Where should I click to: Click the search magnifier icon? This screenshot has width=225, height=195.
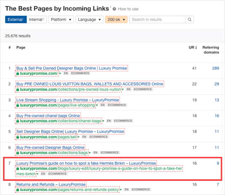pyautogui.click(x=189, y=20)
